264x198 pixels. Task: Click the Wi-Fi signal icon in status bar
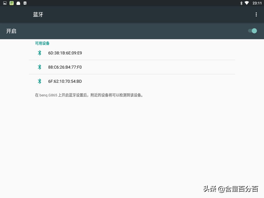247,3
